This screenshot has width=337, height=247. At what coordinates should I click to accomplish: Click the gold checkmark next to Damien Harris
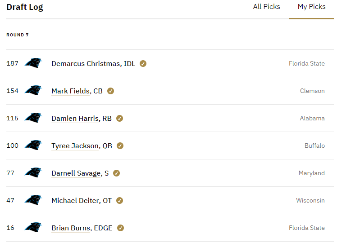coord(119,119)
